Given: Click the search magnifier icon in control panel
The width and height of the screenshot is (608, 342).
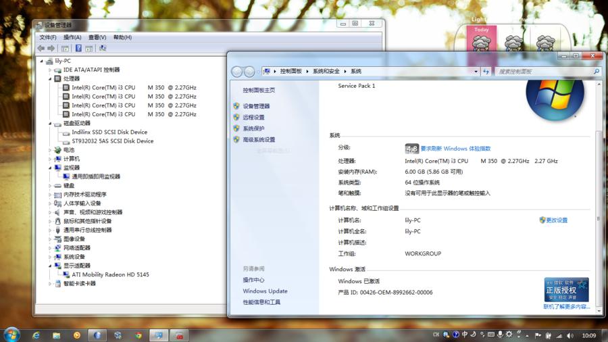Looking at the screenshot, I should 597,72.
